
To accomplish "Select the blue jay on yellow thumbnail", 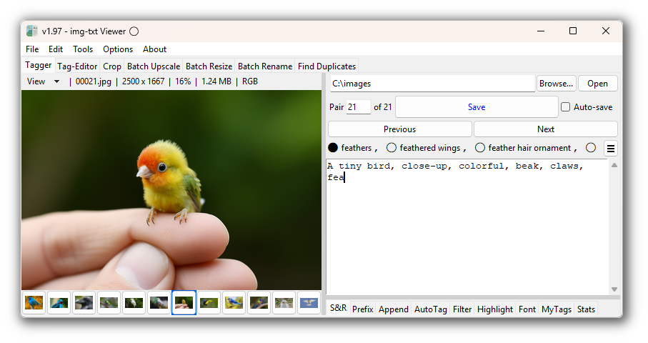I will click(x=234, y=303).
